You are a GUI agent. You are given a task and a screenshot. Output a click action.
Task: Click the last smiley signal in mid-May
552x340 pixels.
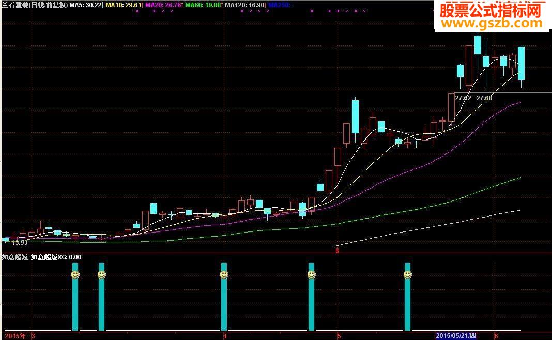(x=407, y=274)
